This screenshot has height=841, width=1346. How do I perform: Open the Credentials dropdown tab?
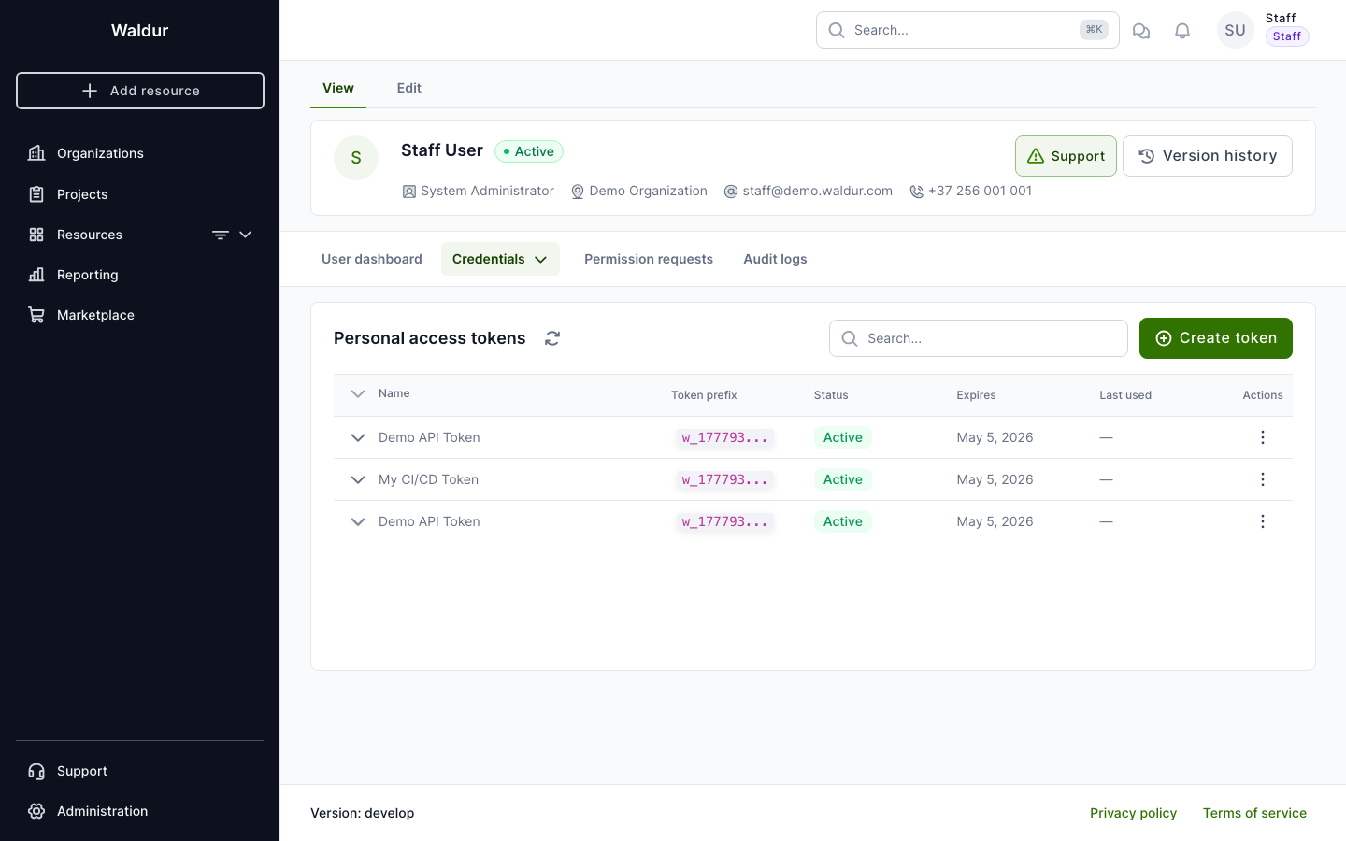pyautogui.click(x=499, y=259)
